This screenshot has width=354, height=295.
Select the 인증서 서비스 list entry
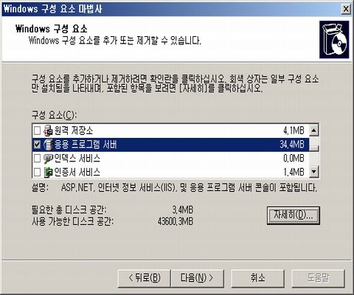click(x=170, y=172)
